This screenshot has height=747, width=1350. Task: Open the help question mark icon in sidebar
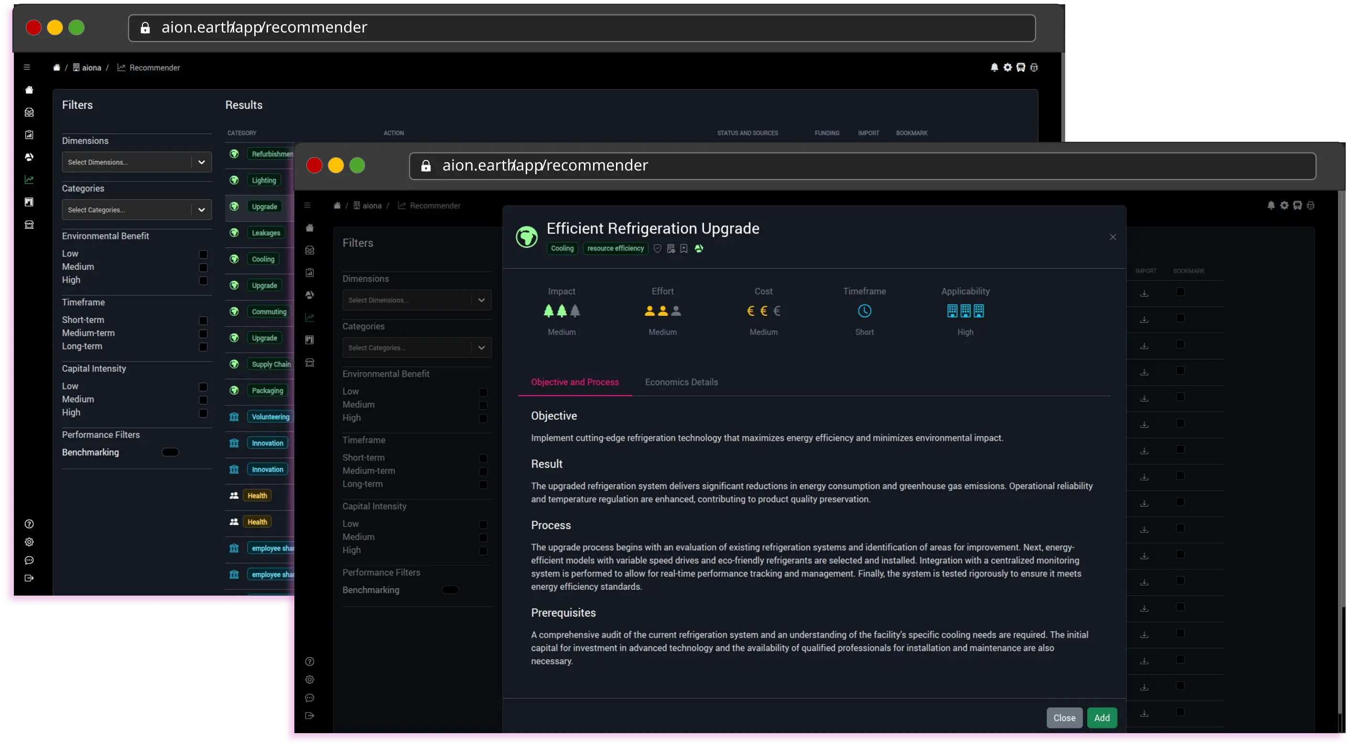[x=310, y=662]
